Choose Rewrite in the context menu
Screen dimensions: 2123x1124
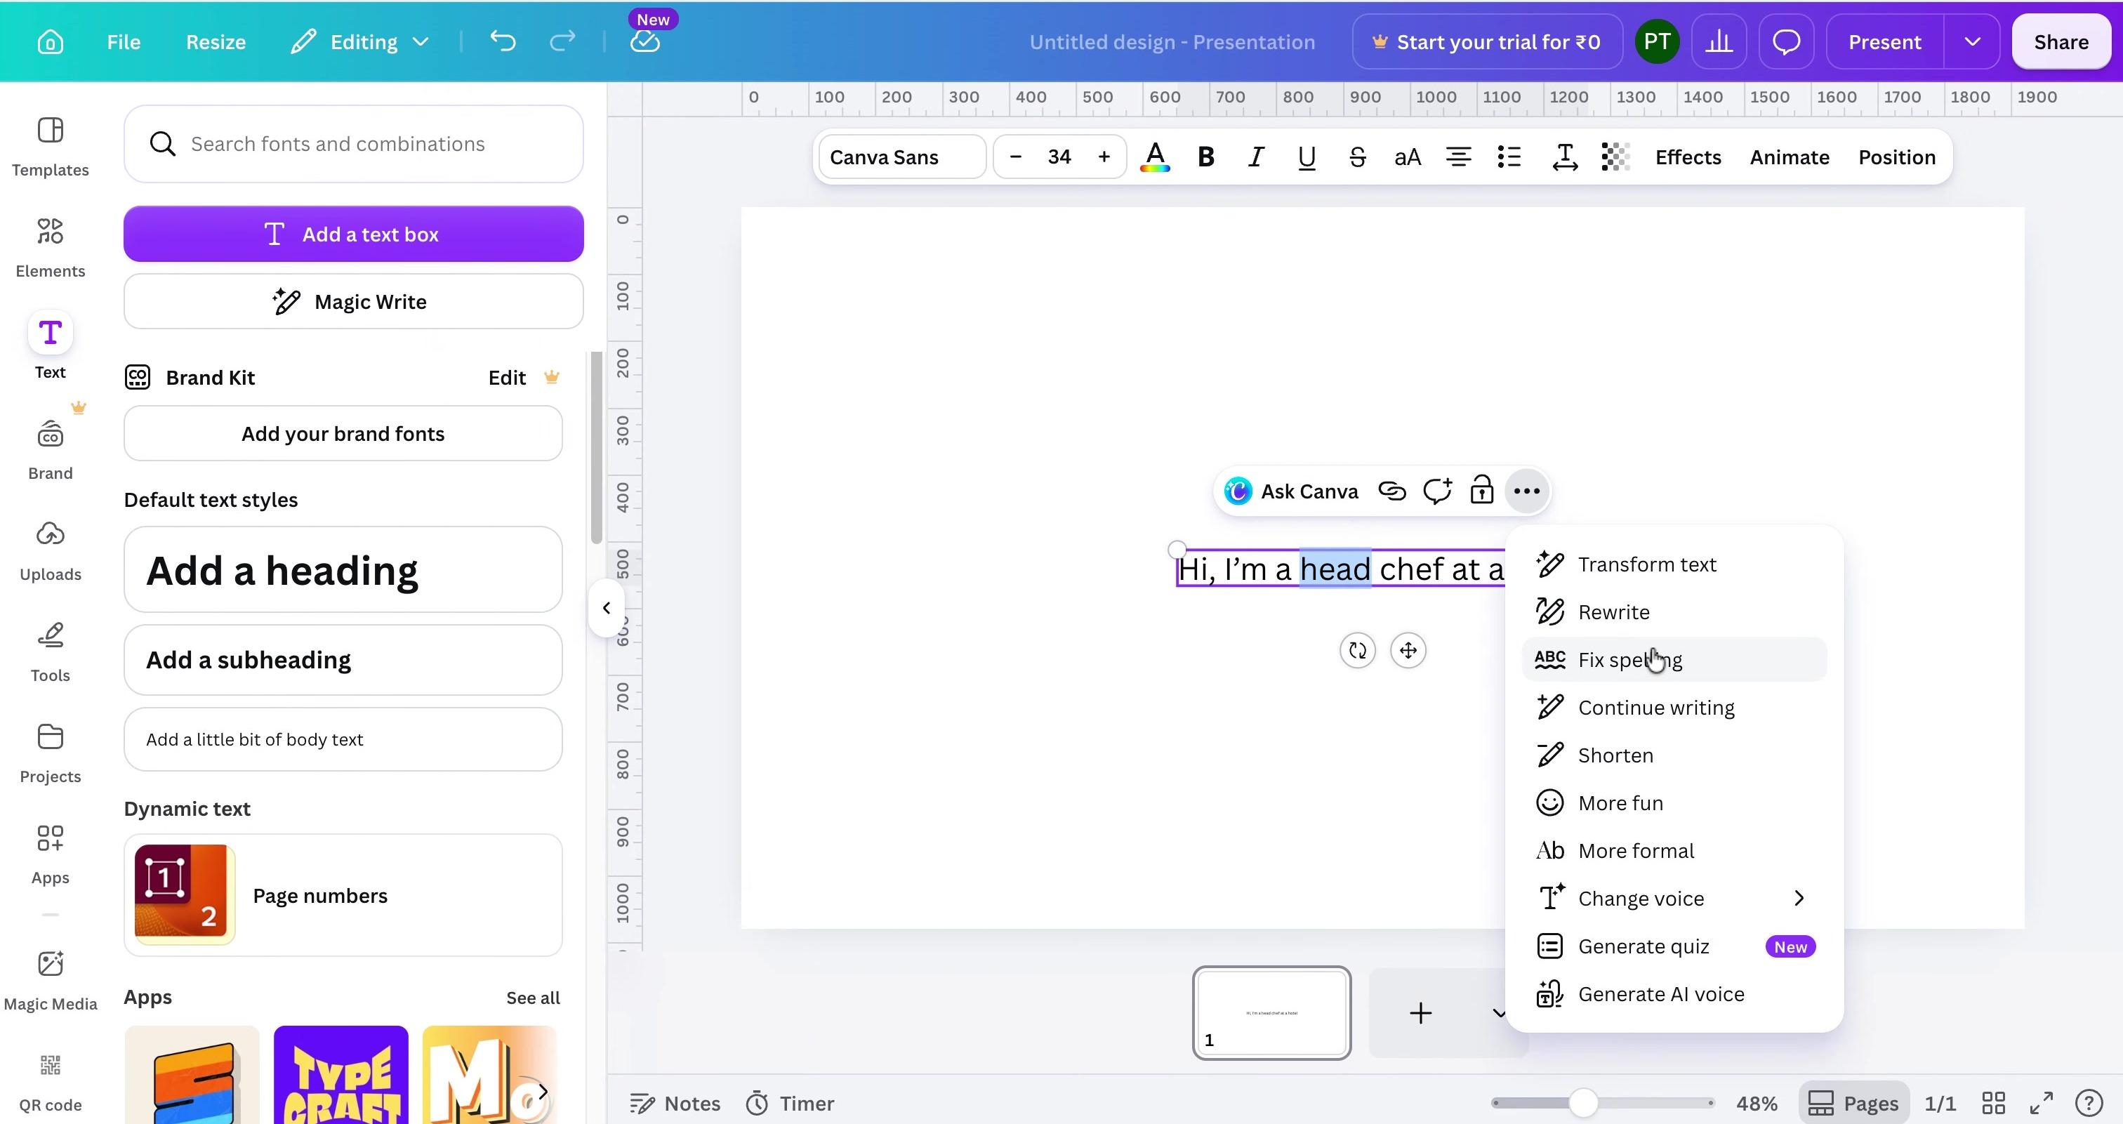click(1674, 611)
